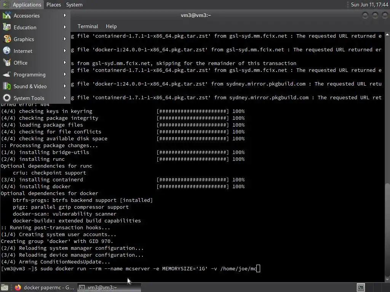Click the docker run command line
Screen dimensions: 390x292
click(x=130, y=269)
